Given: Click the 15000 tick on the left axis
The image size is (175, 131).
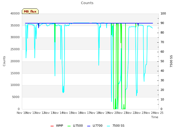Looking at the screenshot, I should [15, 73].
